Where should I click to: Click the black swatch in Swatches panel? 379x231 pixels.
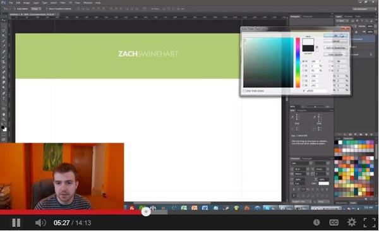[336, 142]
